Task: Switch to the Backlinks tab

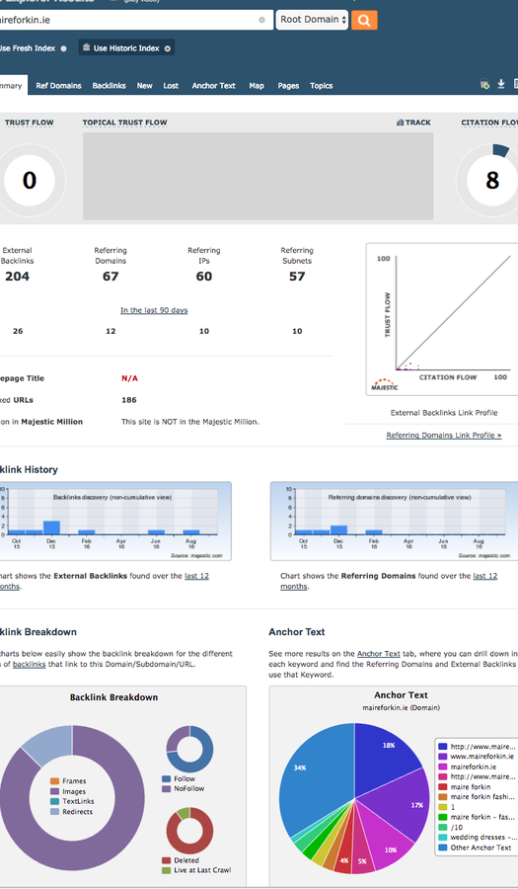Action: click(109, 86)
